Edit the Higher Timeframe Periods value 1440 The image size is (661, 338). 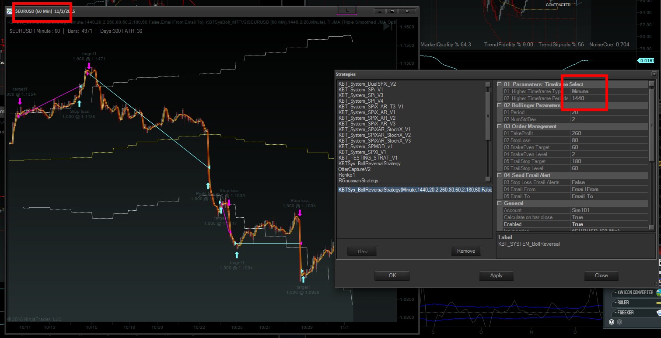coord(609,98)
